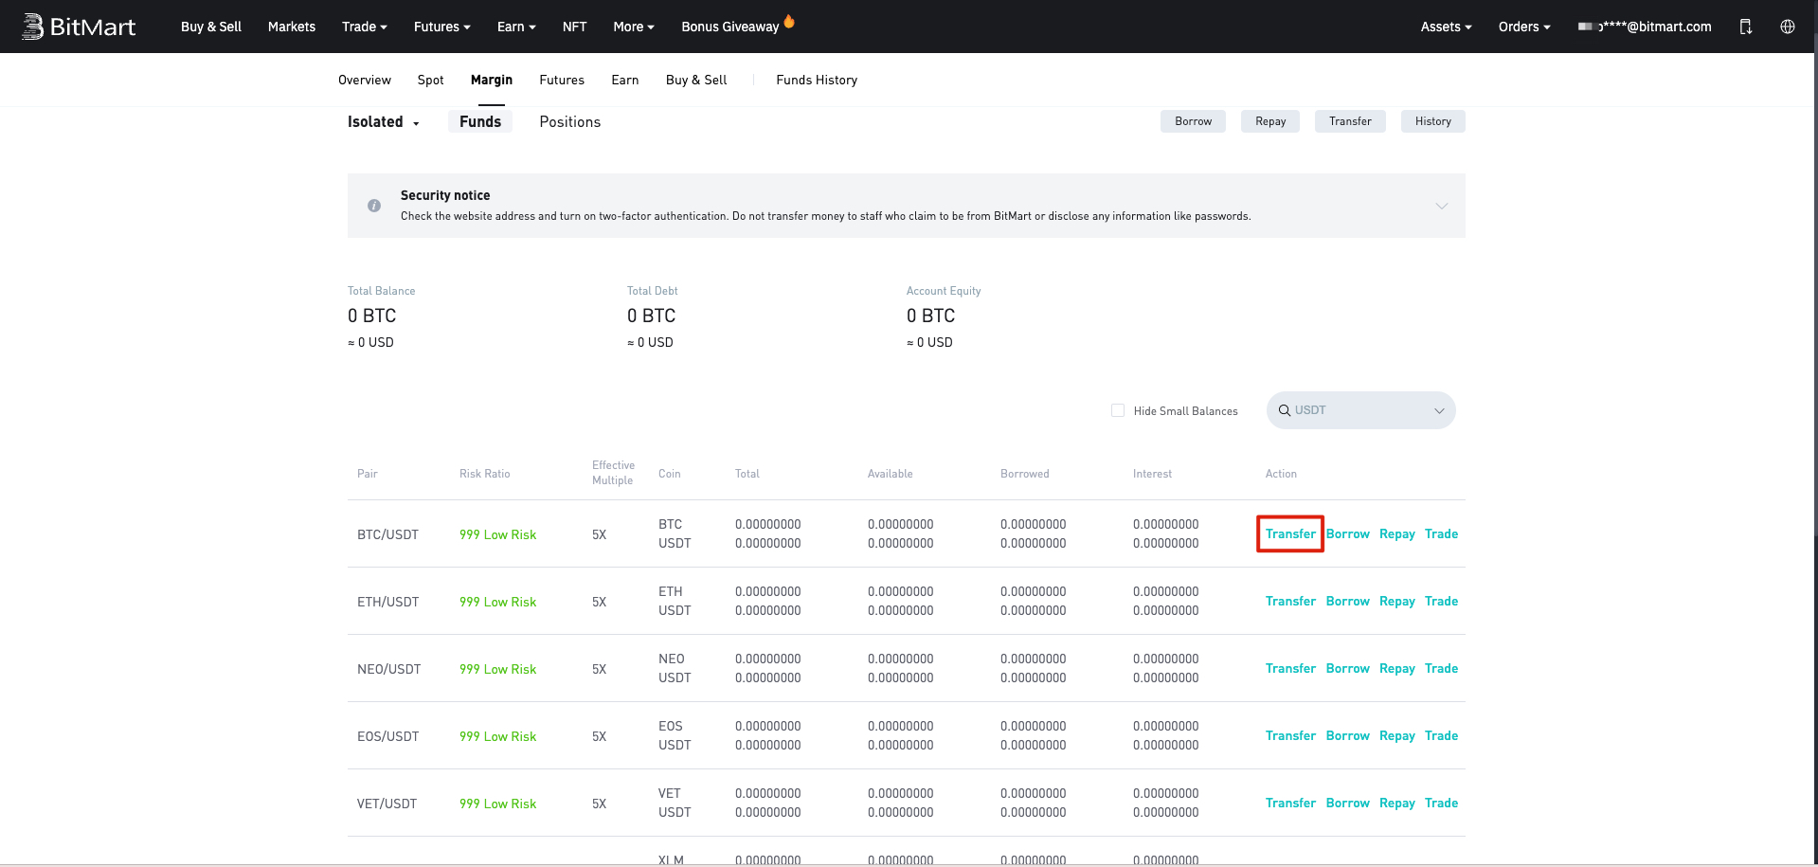Image resolution: width=1818 pixels, height=867 pixels.
Task: Switch to the Earn assets tab
Action: 625,80
